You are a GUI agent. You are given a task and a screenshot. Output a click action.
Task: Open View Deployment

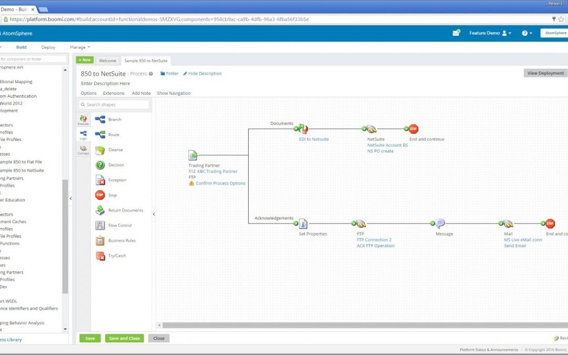coord(545,73)
